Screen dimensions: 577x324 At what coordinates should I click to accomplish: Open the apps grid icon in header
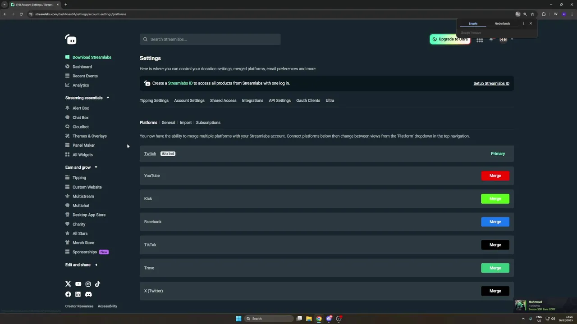(x=480, y=40)
